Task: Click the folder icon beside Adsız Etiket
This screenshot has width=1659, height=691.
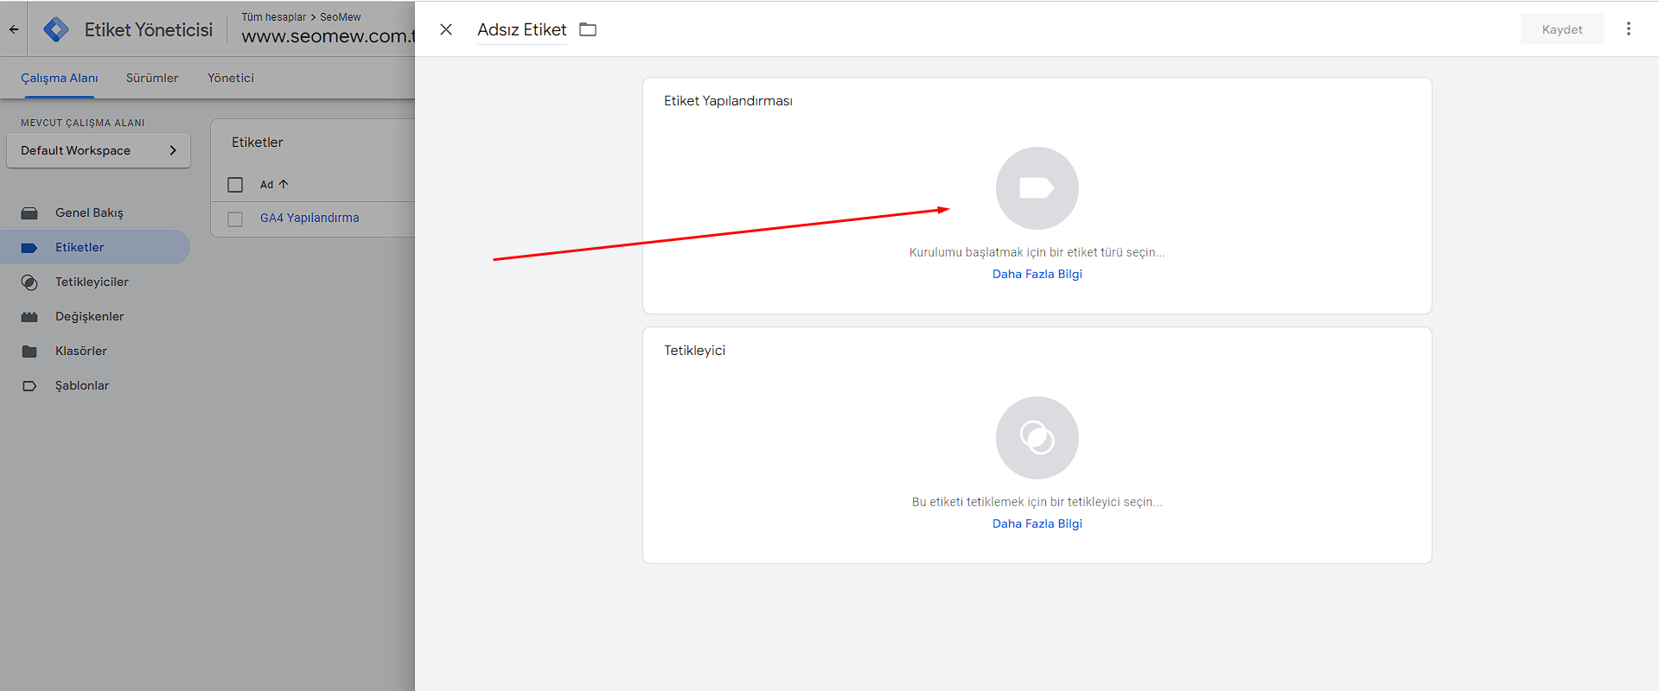Action: 588,29
